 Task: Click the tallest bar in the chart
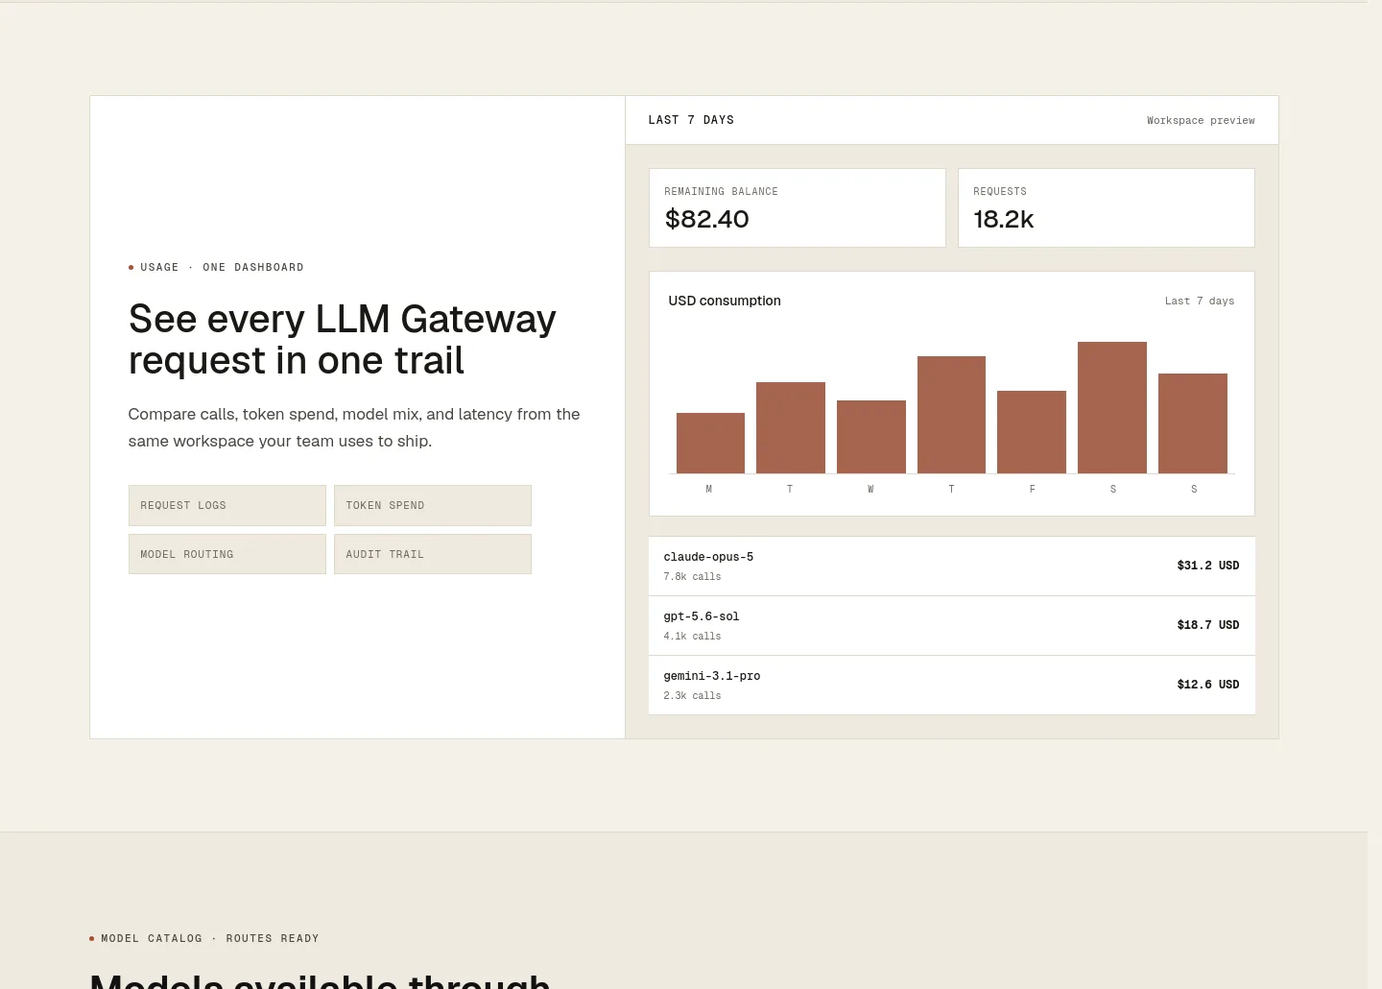1112,407
